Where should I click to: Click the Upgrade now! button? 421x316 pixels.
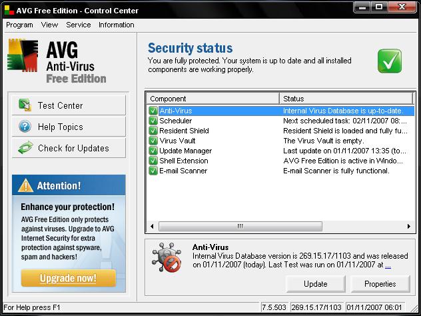[x=69, y=278]
